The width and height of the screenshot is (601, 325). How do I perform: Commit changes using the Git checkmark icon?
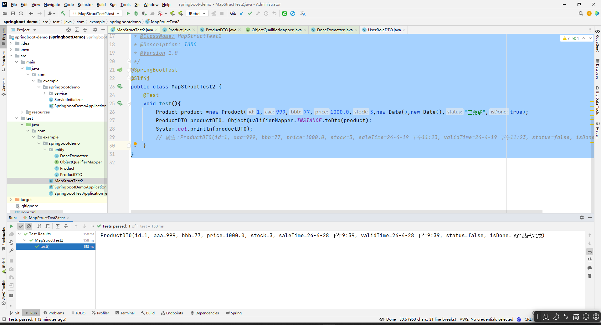(250, 13)
